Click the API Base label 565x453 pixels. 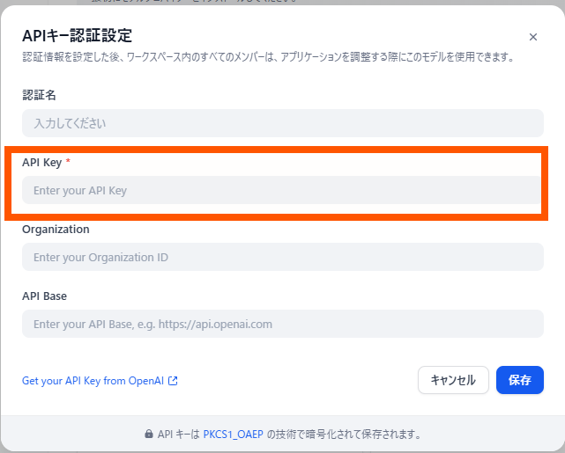(44, 296)
